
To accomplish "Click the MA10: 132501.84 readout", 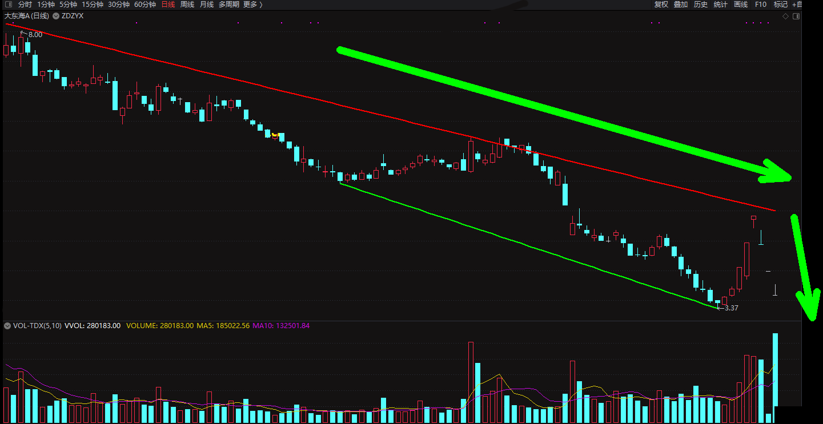I will tap(281, 326).
